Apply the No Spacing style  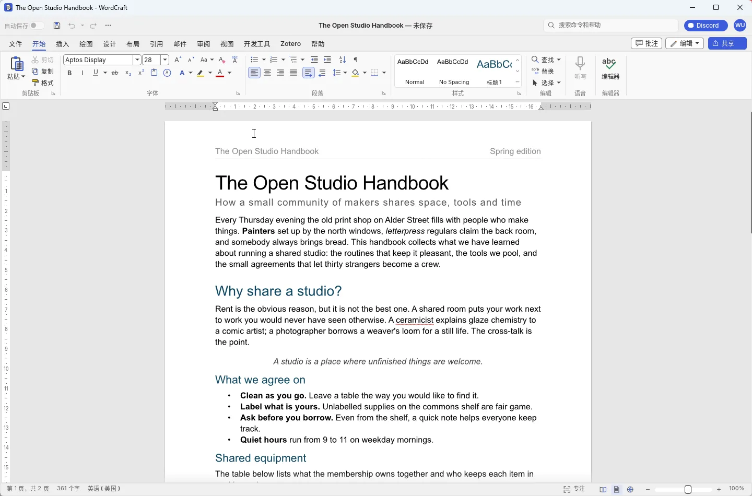[454, 70]
